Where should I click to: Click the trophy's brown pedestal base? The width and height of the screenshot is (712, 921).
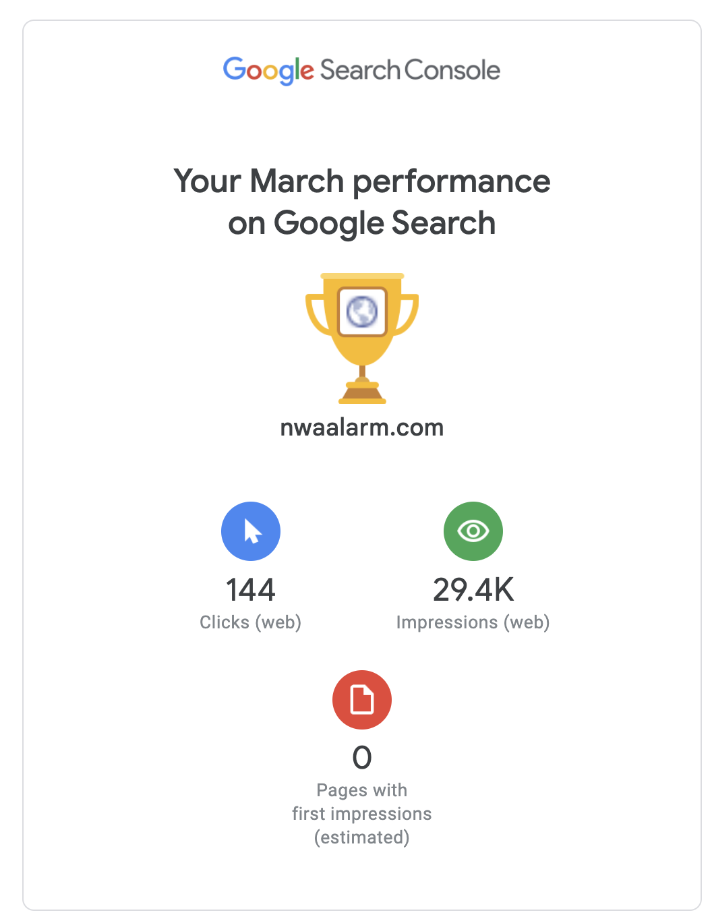pos(362,392)
